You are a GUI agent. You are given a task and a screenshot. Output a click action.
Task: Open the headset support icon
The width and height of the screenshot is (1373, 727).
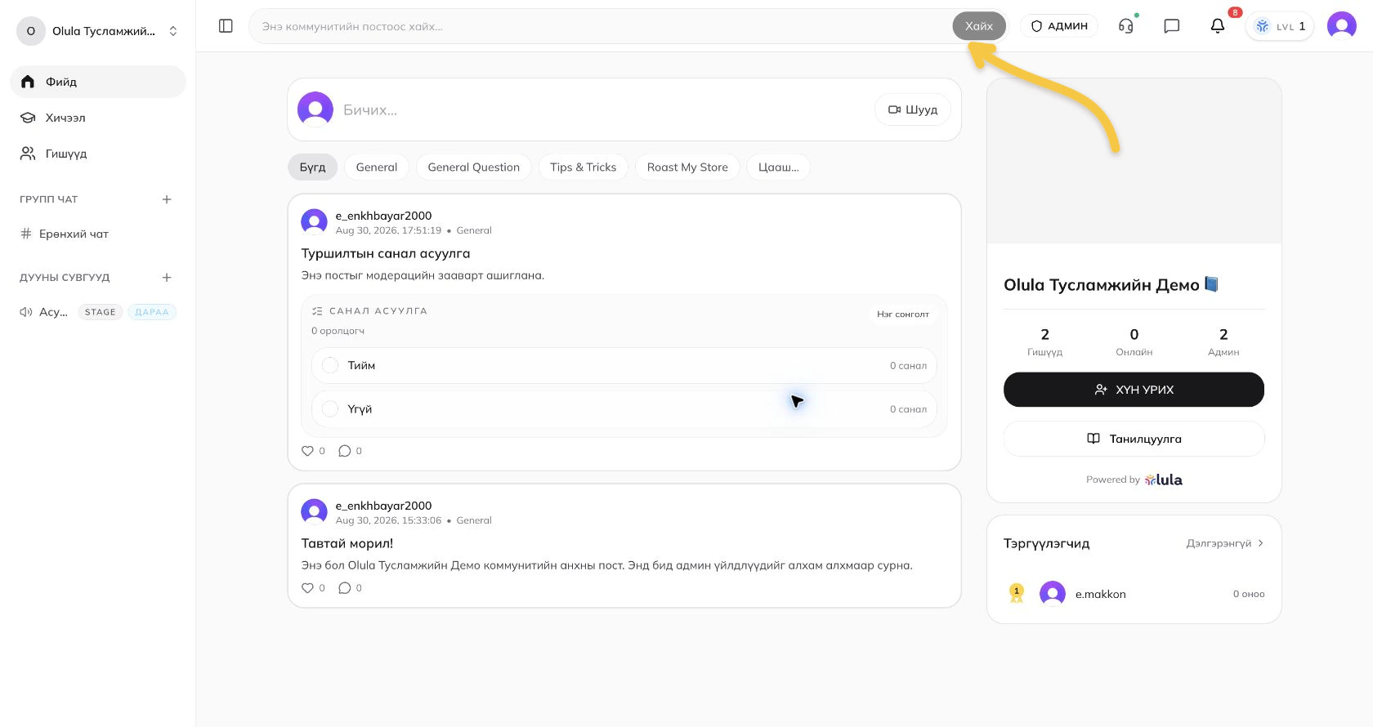(1126, 26)
